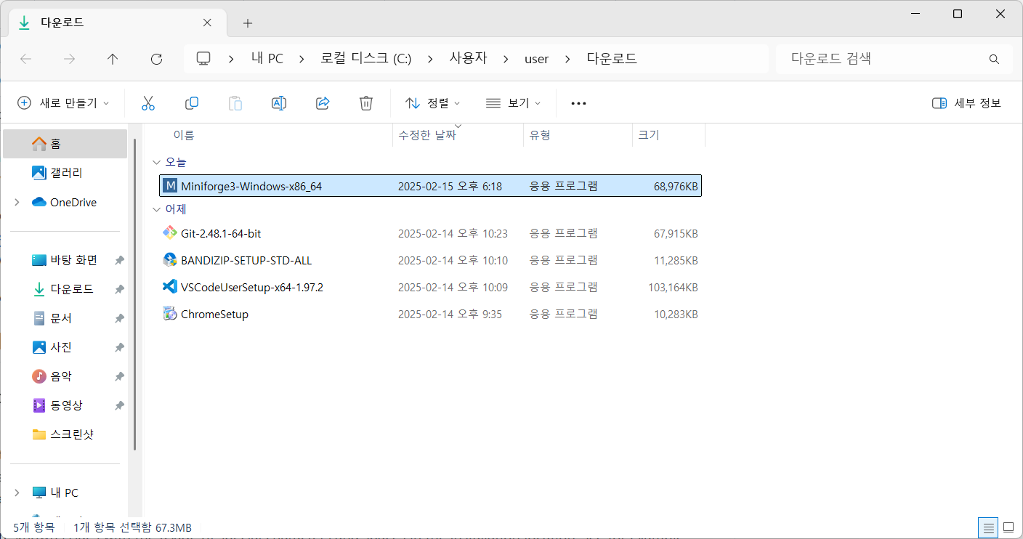The image size is (1023, 539).
Task: Open the share icon in the toolbar
Action: point(323,102)
